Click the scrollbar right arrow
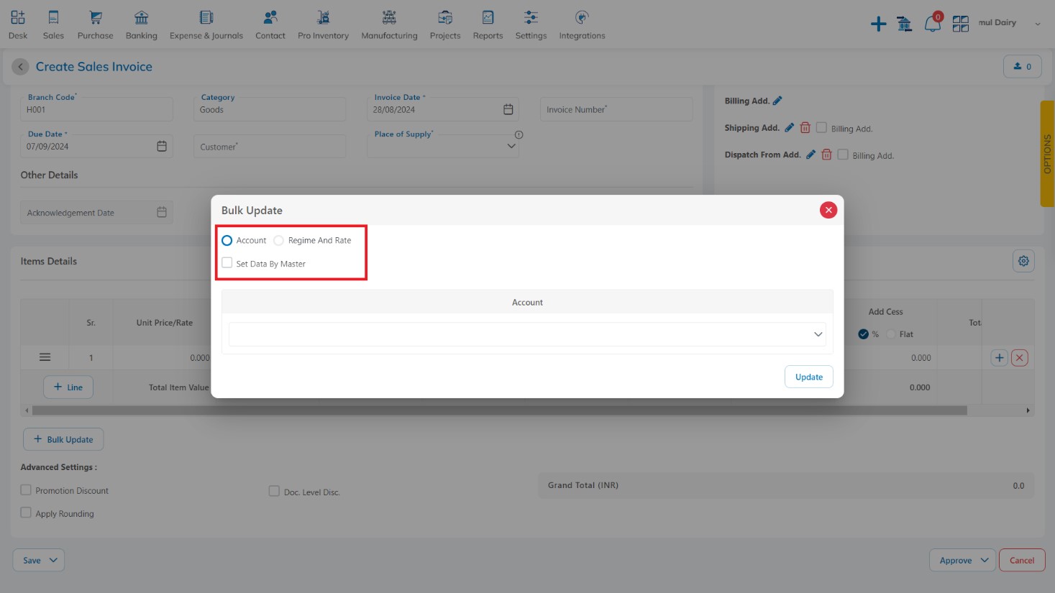Image resolution: width=1055 pixels, height=593 pixels. point(1028,410)
